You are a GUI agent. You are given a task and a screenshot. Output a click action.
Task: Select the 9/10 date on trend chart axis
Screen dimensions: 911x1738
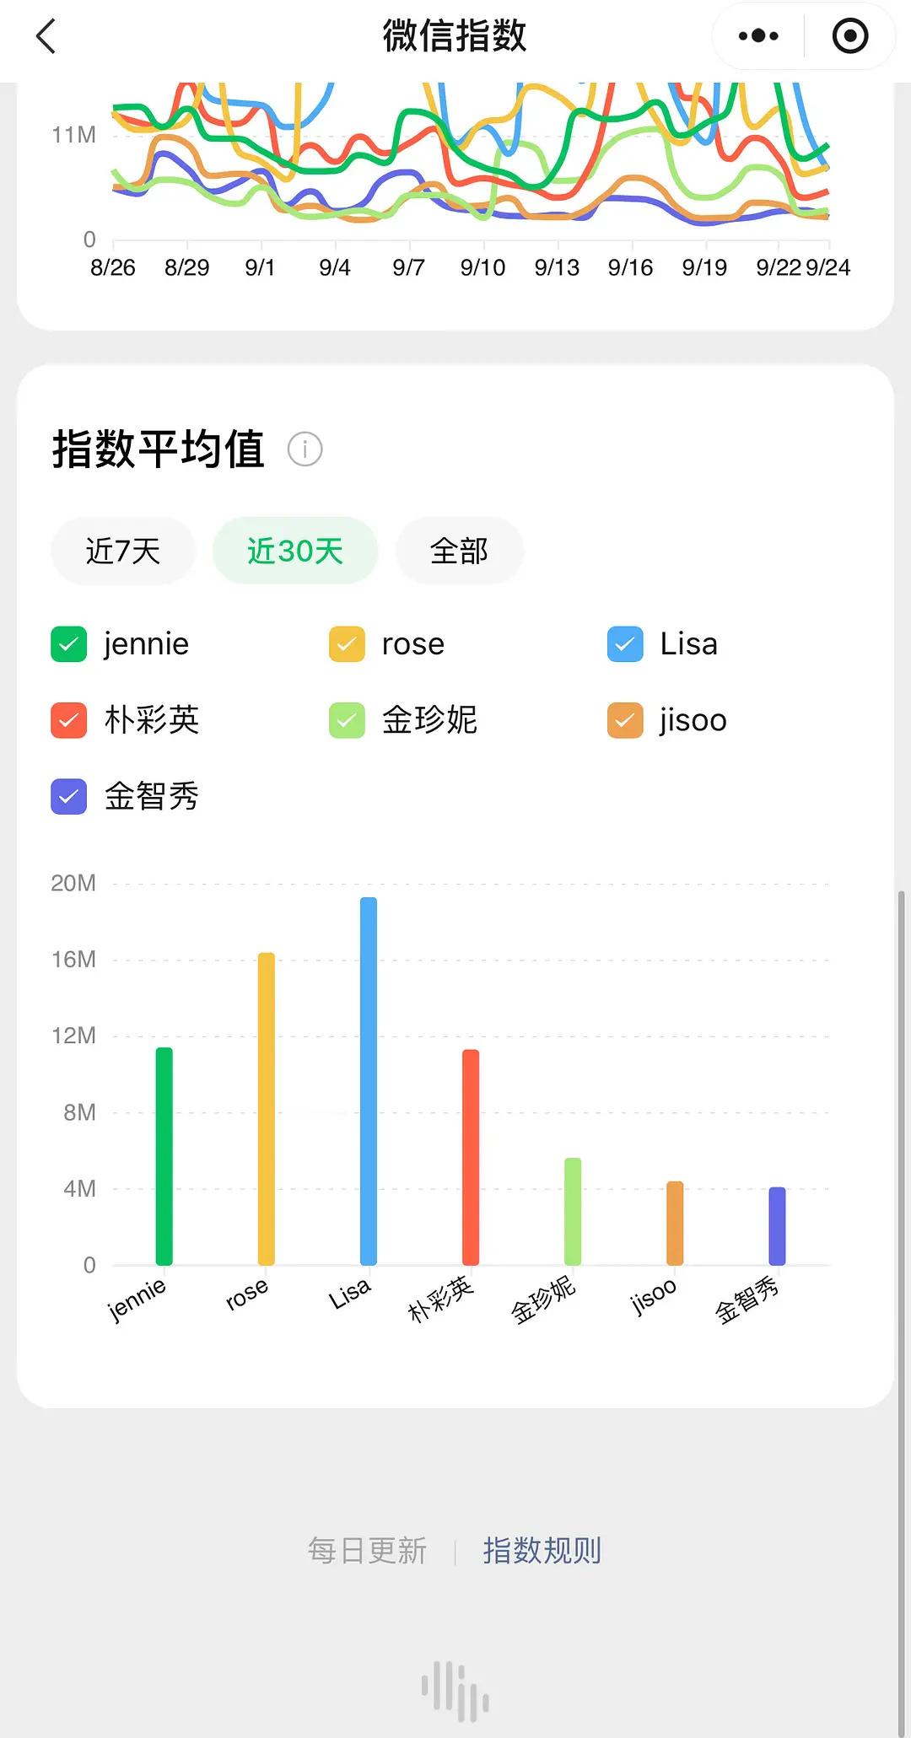tap(482, 267)
